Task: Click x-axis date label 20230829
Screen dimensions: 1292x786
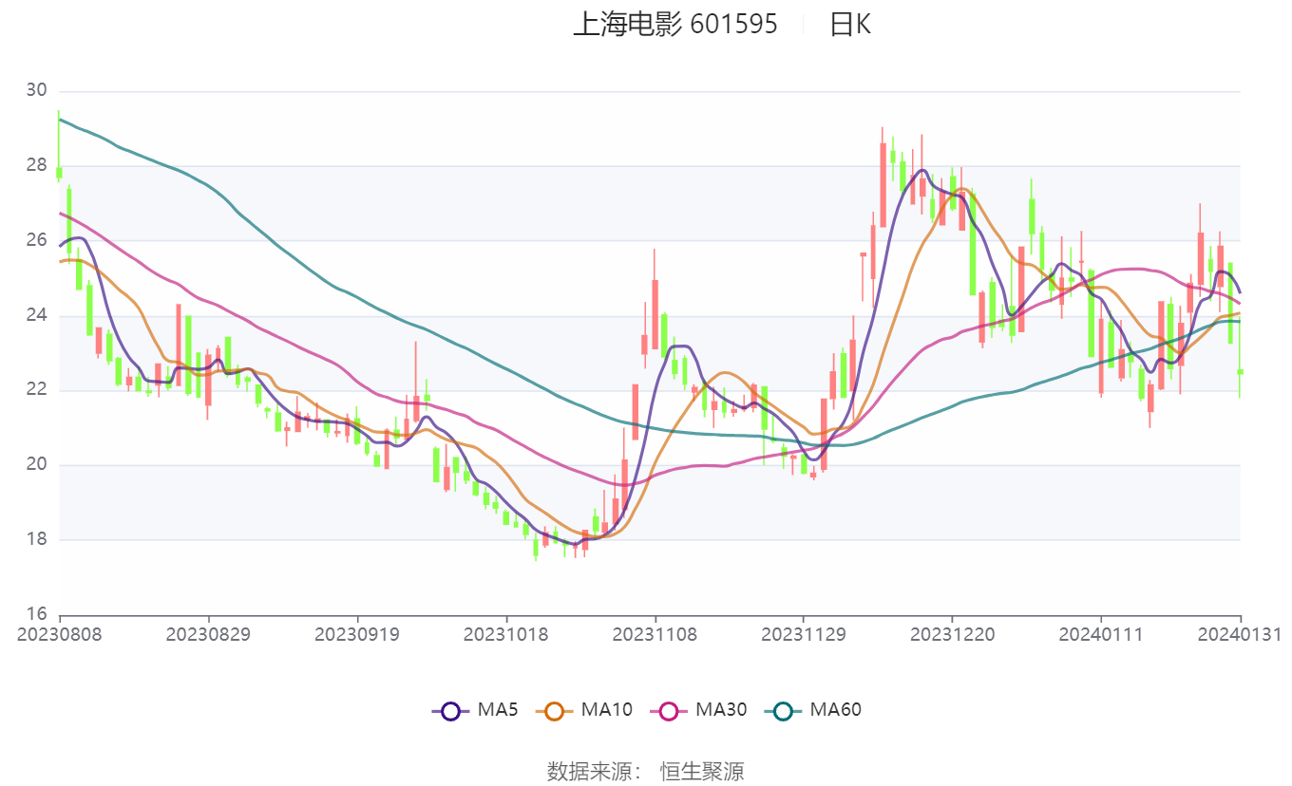Action: 208,634
